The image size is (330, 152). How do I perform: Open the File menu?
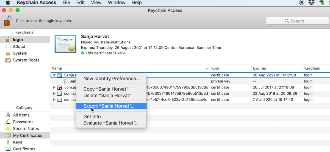pyautogui.click(x=66, y=3)
